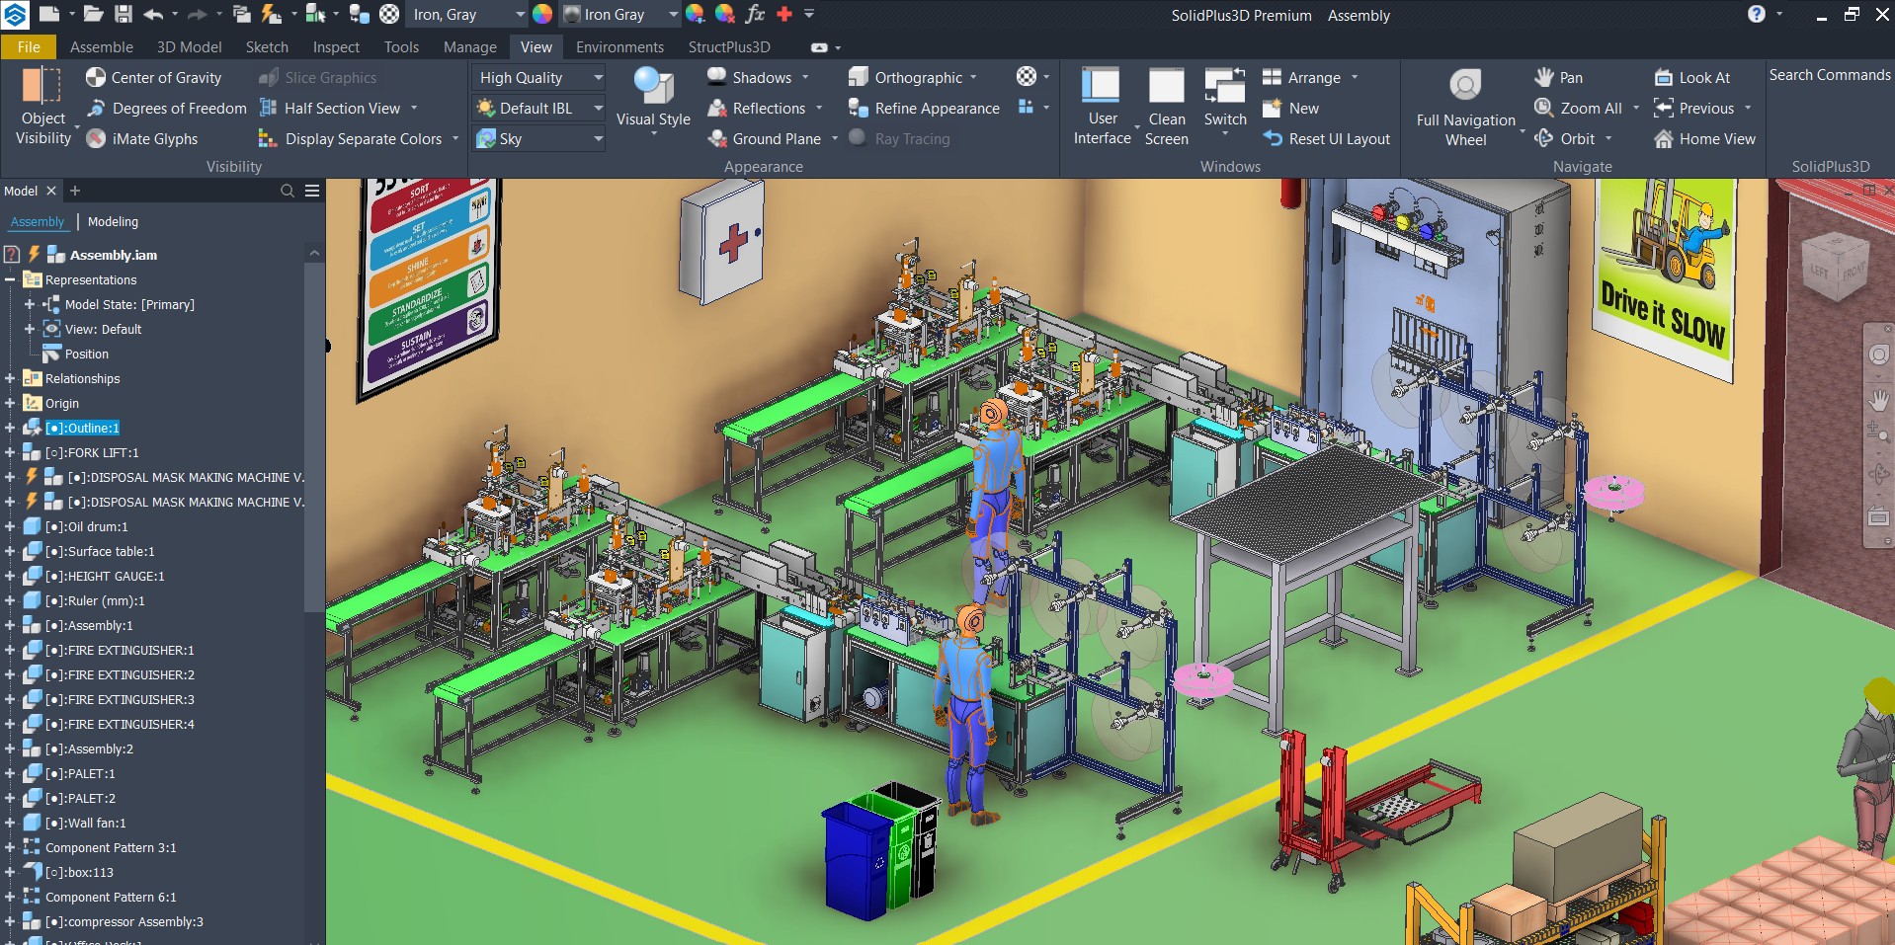Click the Save icon in quick access

(x=124, y=14)
